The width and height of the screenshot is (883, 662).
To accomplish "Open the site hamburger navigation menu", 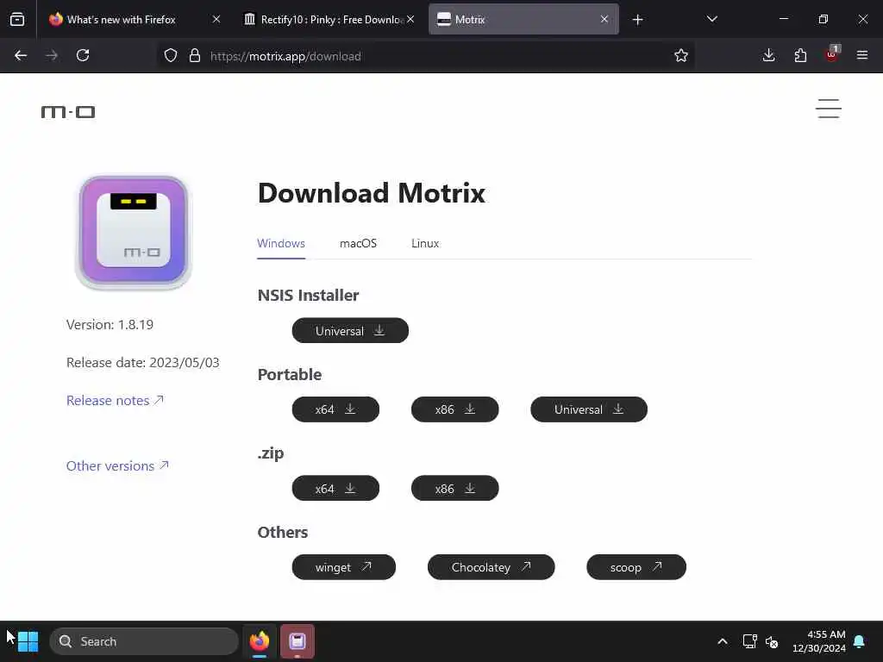I will (829, 109).
